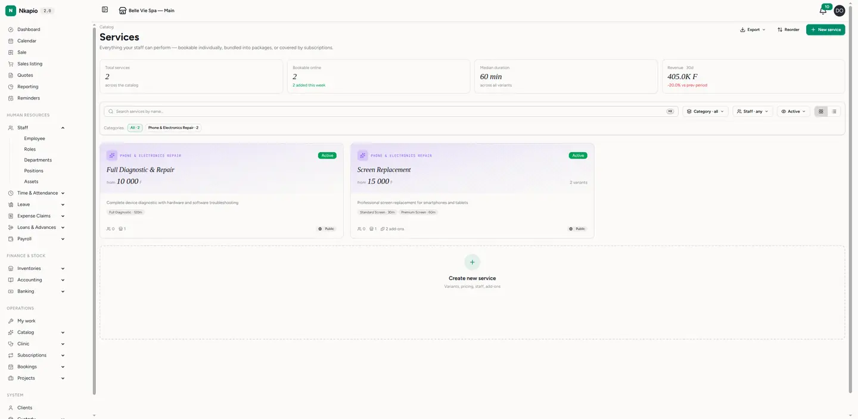Viewport: 858px width, 419px height.
Task: Expand the Inventories chevron
Action: pyautogui.click(x=63, y=269)
